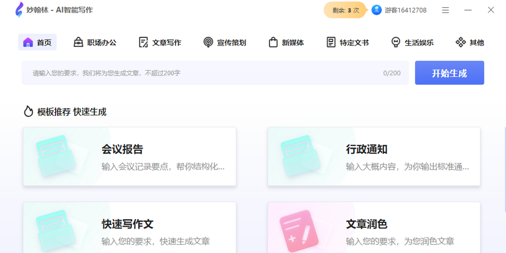Click the lightbulb icon for 生活娱乐

pyautogui.click(x=396, y=42)
